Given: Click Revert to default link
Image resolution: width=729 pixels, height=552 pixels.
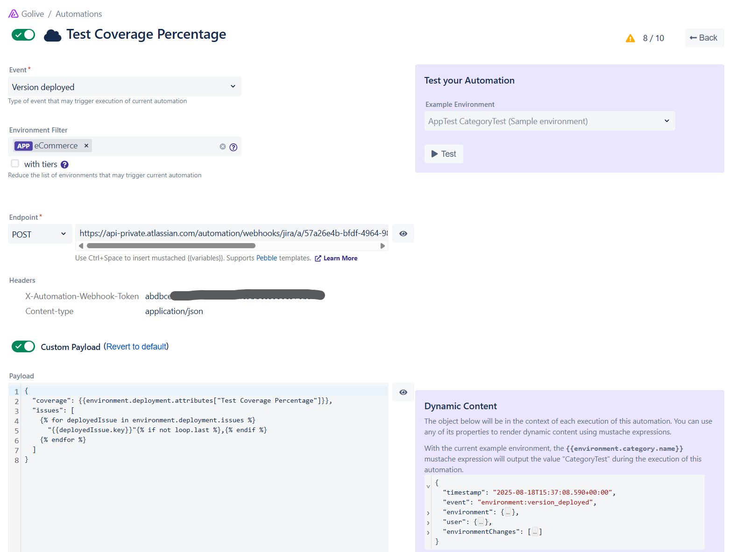Looking at the screenshot, I should click(x=136, y=347).
